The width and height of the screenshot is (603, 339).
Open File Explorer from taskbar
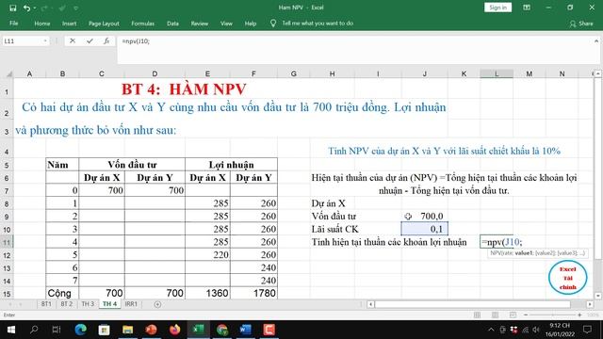tap(128, 330)
